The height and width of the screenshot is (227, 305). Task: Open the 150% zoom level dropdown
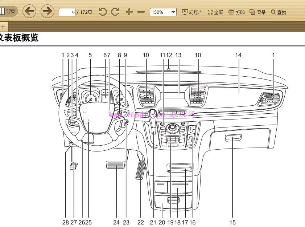(x=163, y=12)
